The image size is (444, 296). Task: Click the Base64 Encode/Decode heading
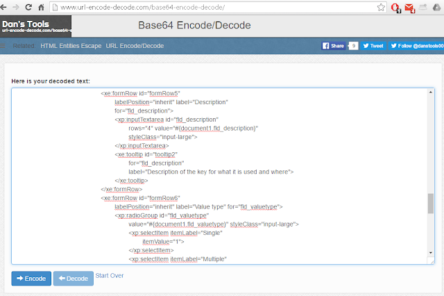tap(194, 25)
